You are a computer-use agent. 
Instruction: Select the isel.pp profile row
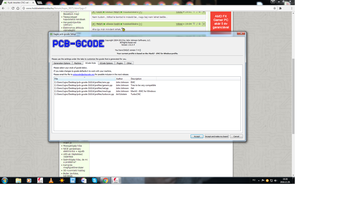147,88
